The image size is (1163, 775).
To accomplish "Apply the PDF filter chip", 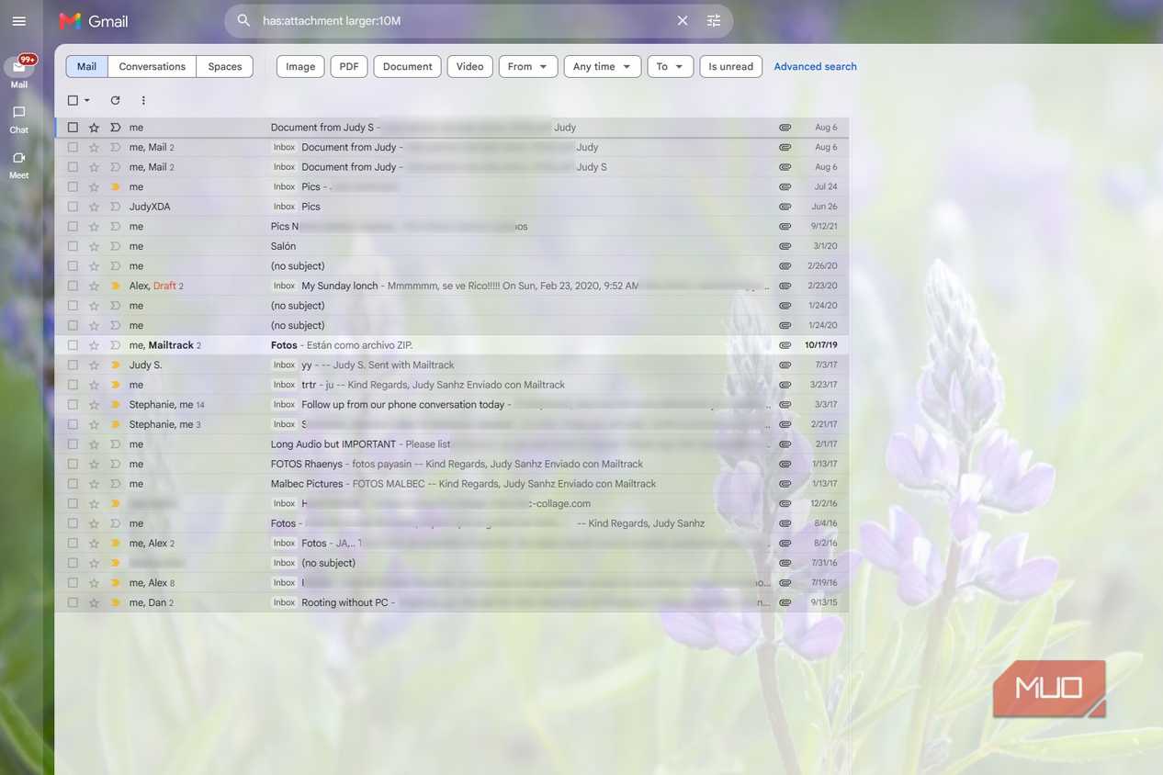I will pyautogui.click(x=349, y=66).
